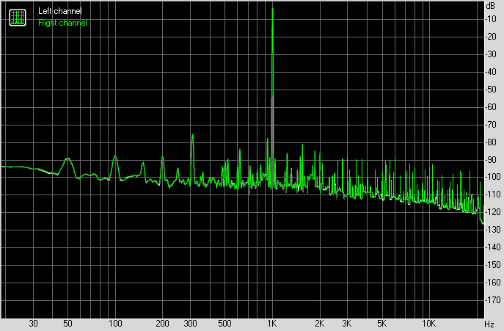Screen dimensions: 504x331
Task: Click the 300 Hz spectral peak
Action: tap(192, 158)
